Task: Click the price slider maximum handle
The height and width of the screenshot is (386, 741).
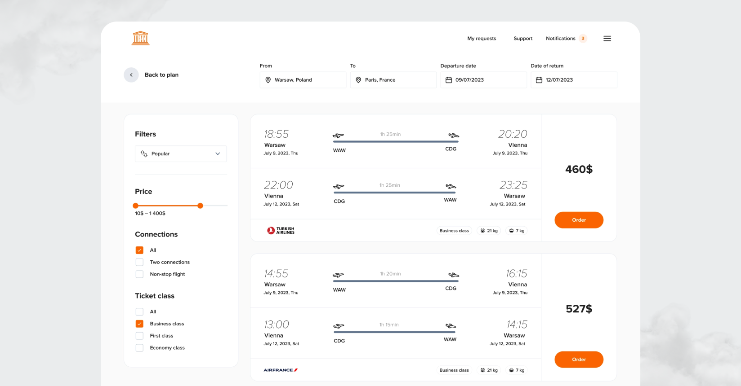Action: (x=200, y=206)
